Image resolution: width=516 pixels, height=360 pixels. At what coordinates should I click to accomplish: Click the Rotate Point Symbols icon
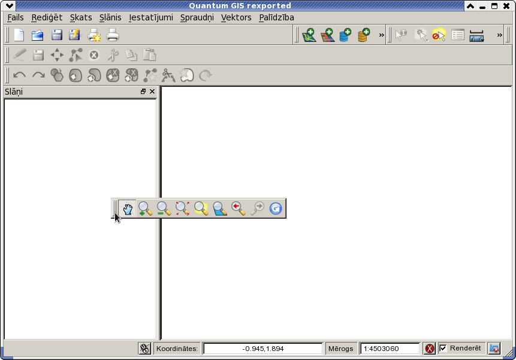[206, 75]
